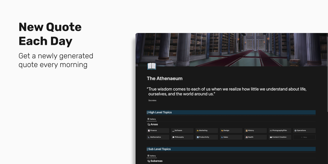The width and height of the screenshot is (328, 164).
Task: Select the Photography/Film area card
Action: [x=280, y=131]
